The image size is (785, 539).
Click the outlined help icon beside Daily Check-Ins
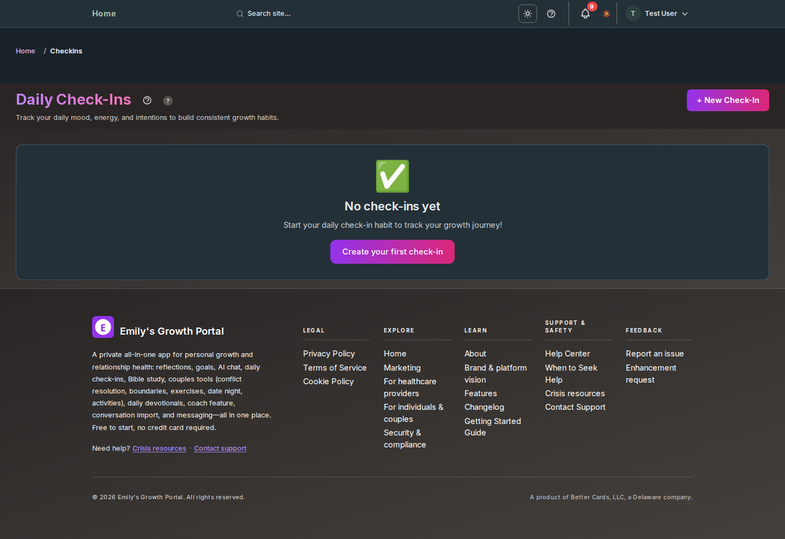click(147, 100)
